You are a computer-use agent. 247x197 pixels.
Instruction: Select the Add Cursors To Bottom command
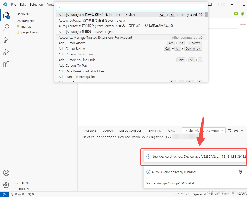pyautogui.click(x=131, y=54)
